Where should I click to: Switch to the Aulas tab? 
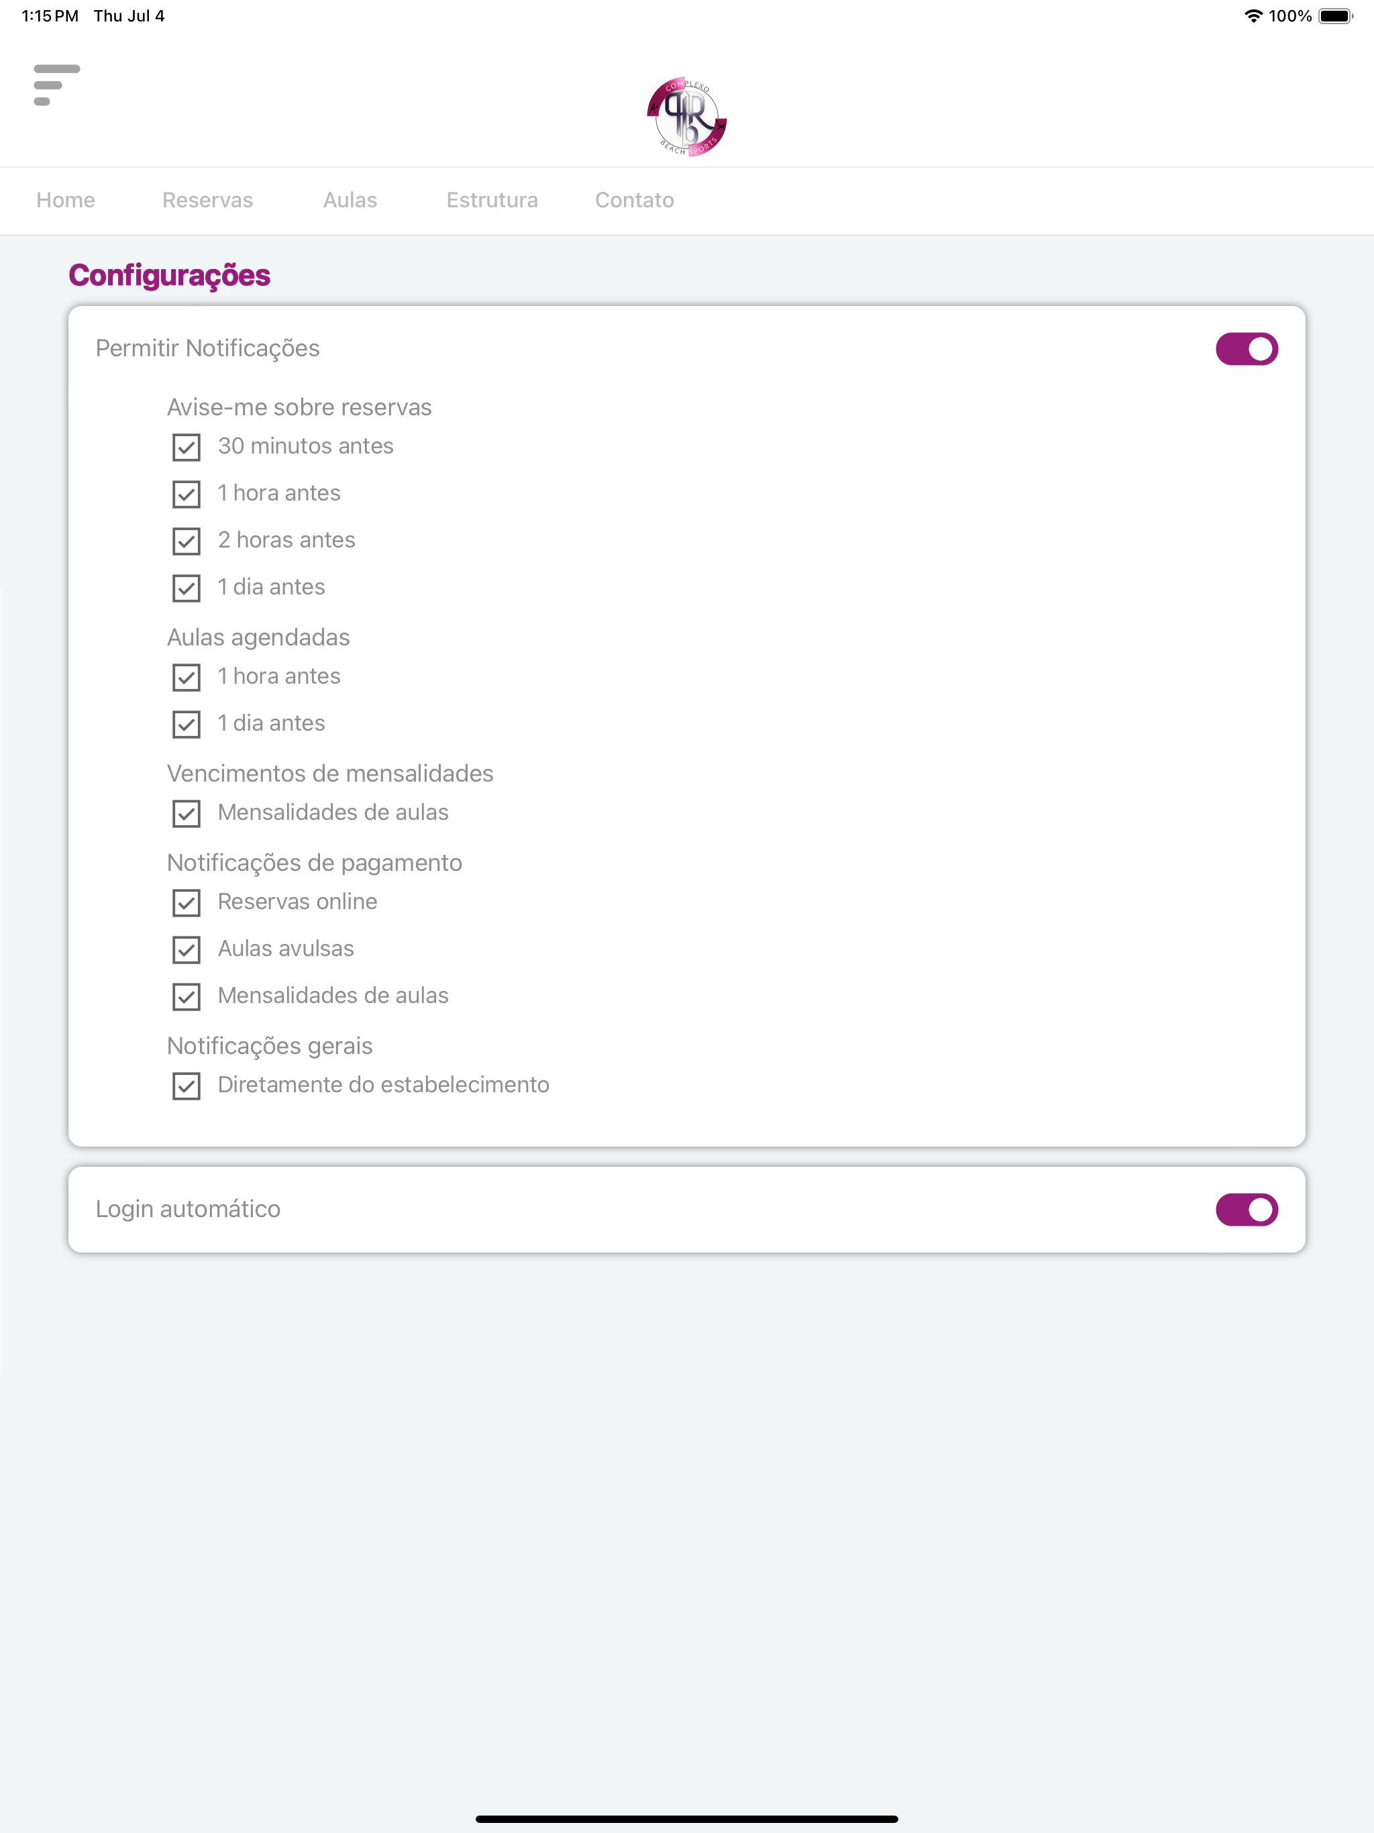[350, 200]
